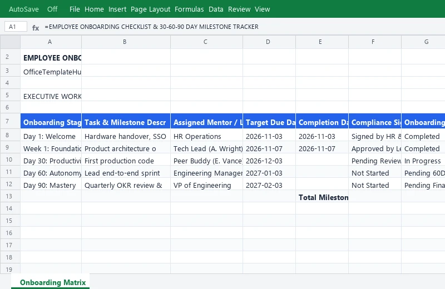Click the Pending Review cell
The width and height of the screenshot is (445, 289).
(x=375, y=161)
